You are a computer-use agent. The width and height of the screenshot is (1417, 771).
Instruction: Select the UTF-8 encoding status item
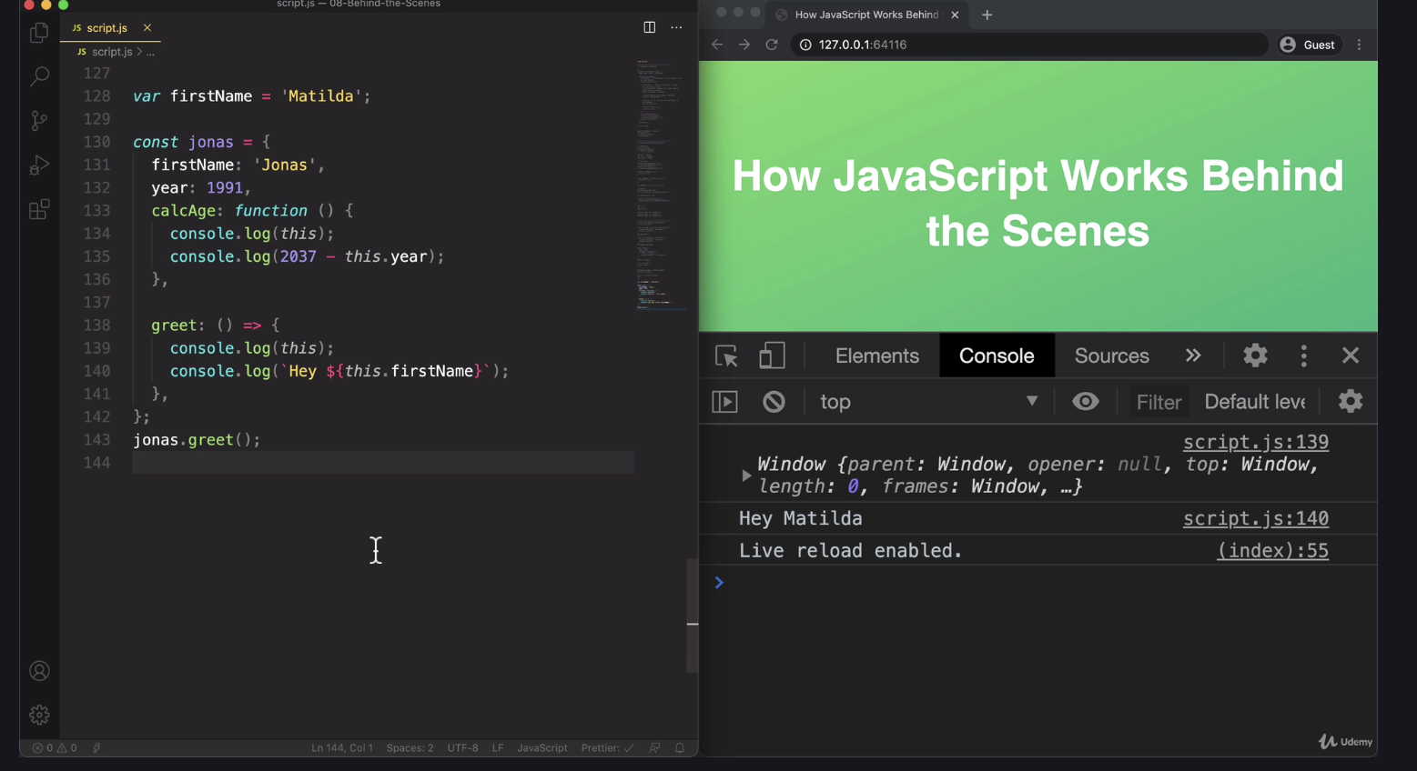coord(462,748)
